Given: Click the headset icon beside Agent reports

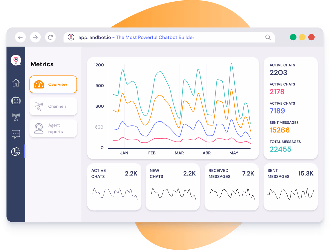Looking at the screenshot, I should [x=39, y=128].
